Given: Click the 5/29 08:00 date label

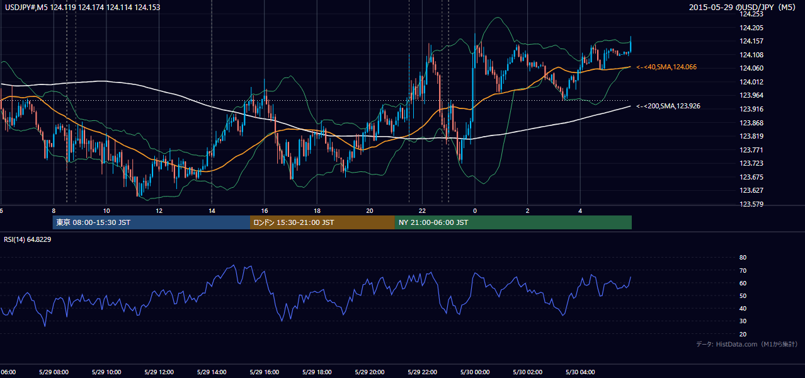Looking at the screenshot, I should (x=55, y=372).
